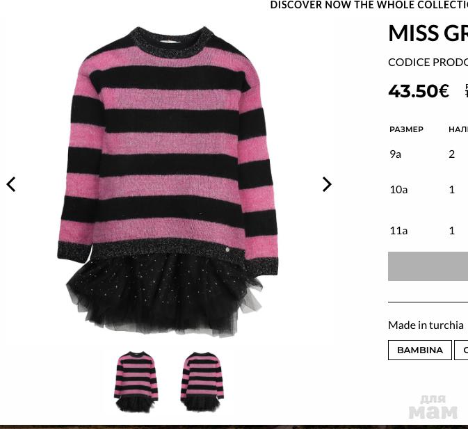468x429 pixels.
Task: Click the CODICE PRODOTTO label
Action: (428, 63)
